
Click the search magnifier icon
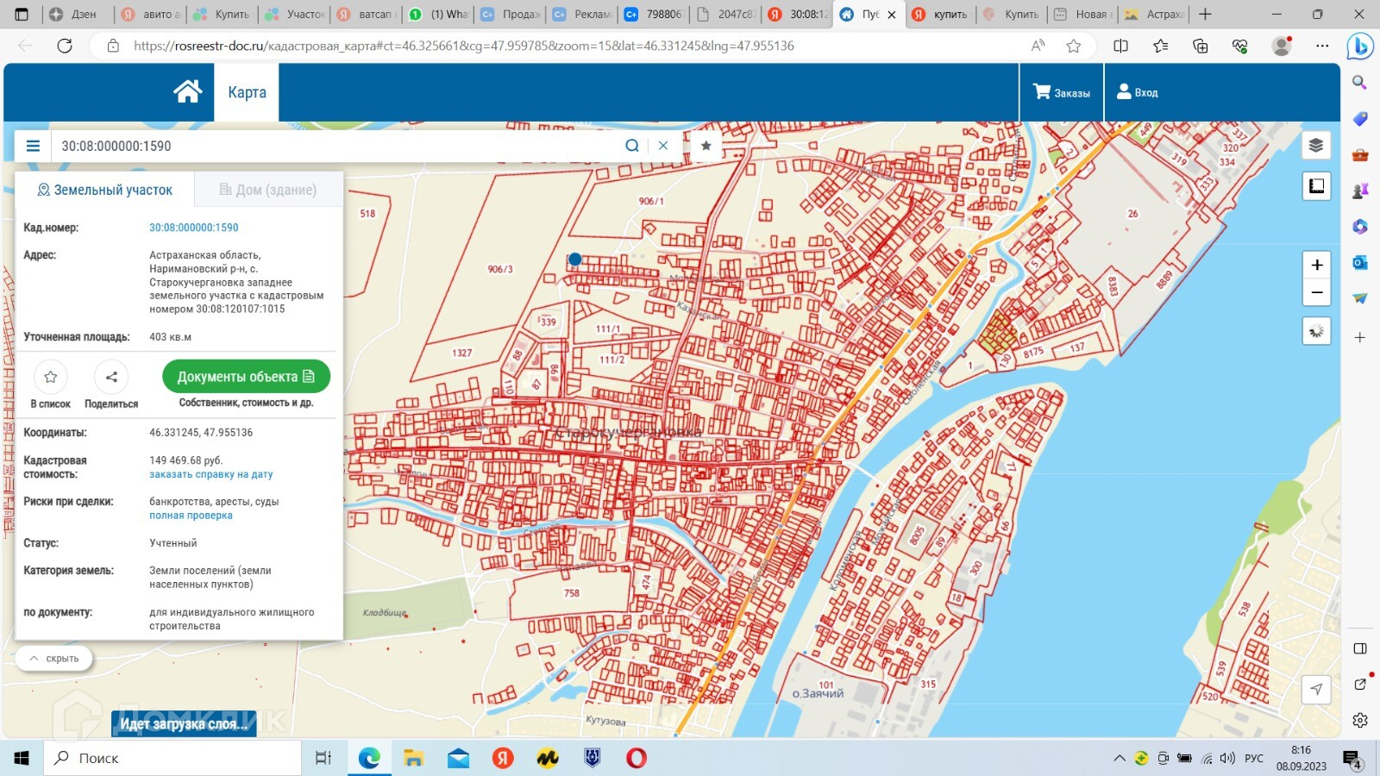632,146
